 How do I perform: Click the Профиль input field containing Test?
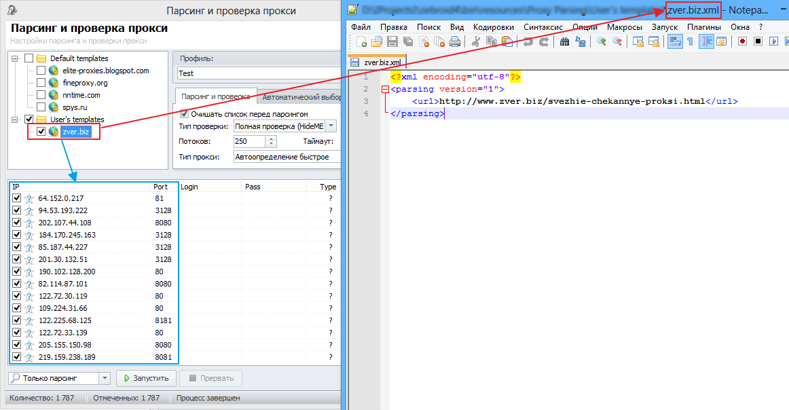tap(257, 73)
